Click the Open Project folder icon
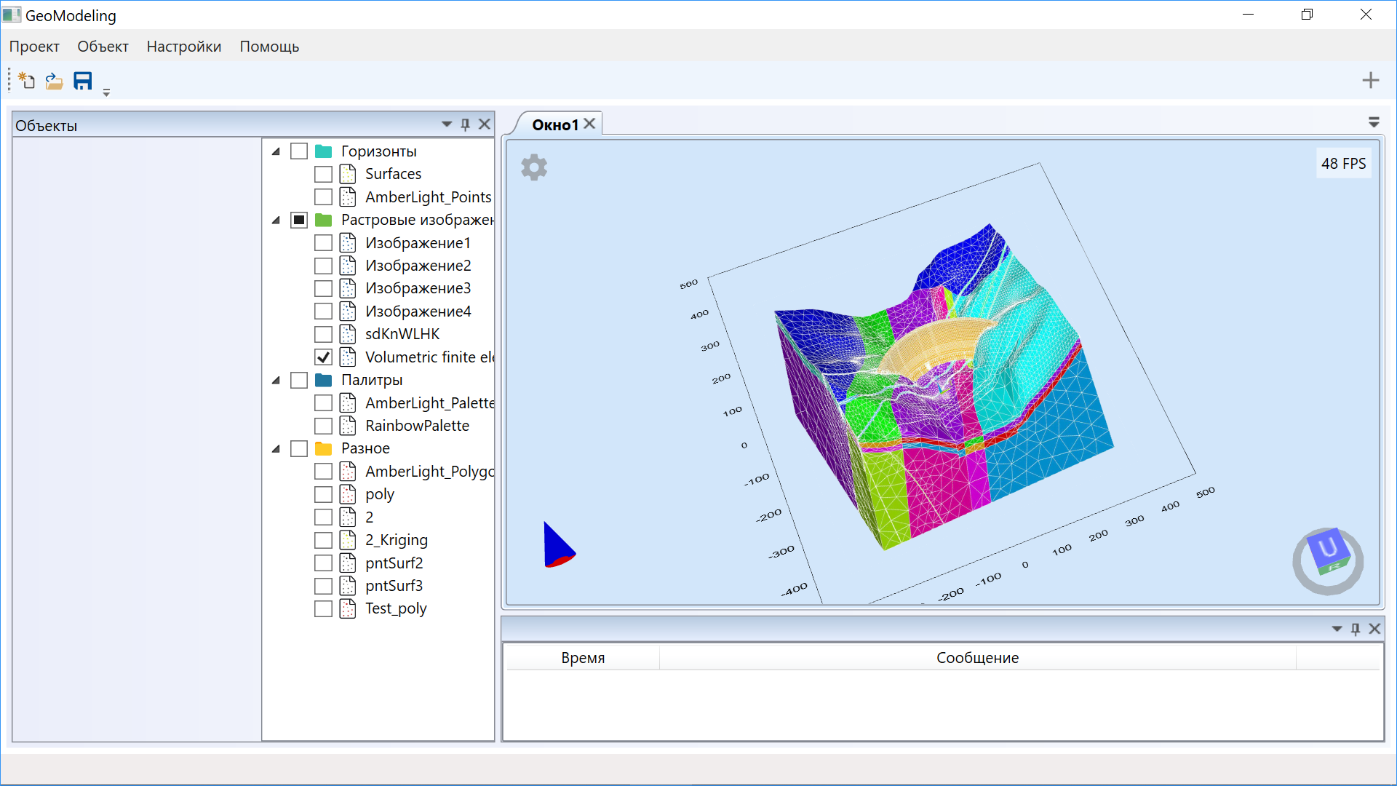The width and height of the screenshot is (1397, 786). pos(55,81)
